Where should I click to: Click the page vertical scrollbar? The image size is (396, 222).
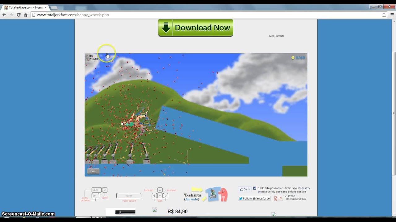(x=394, y=114)
